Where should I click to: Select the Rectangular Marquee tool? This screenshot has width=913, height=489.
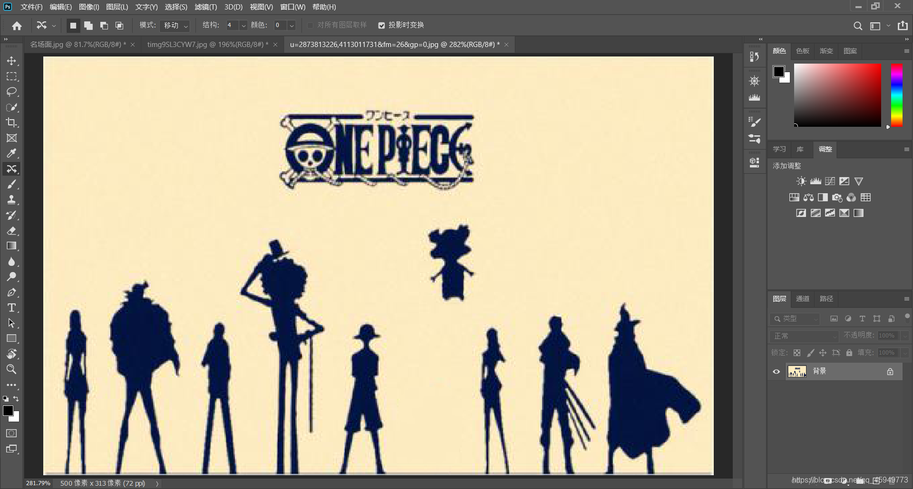click(x=12, y=76)
